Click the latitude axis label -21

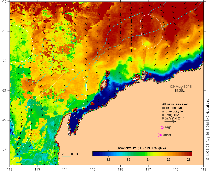coord(4,91)
